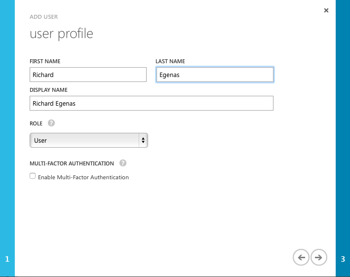Click the up-down arrows on Role selector
Screen dimensions: 350x277
[x=143, y=140]
